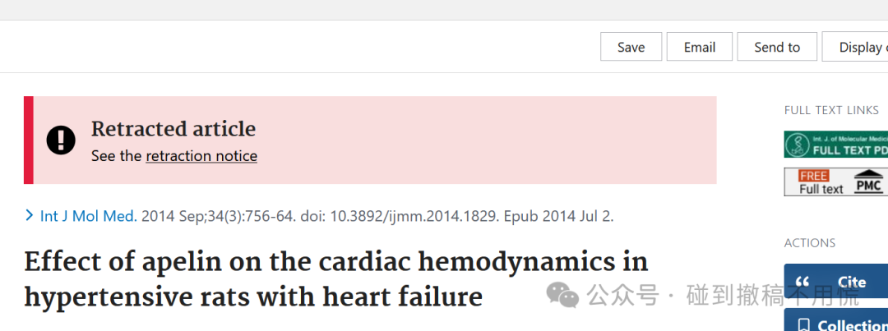Click the WeChat watermark logo icon
This screenshot has height=331, width=888.
[562, 296]
